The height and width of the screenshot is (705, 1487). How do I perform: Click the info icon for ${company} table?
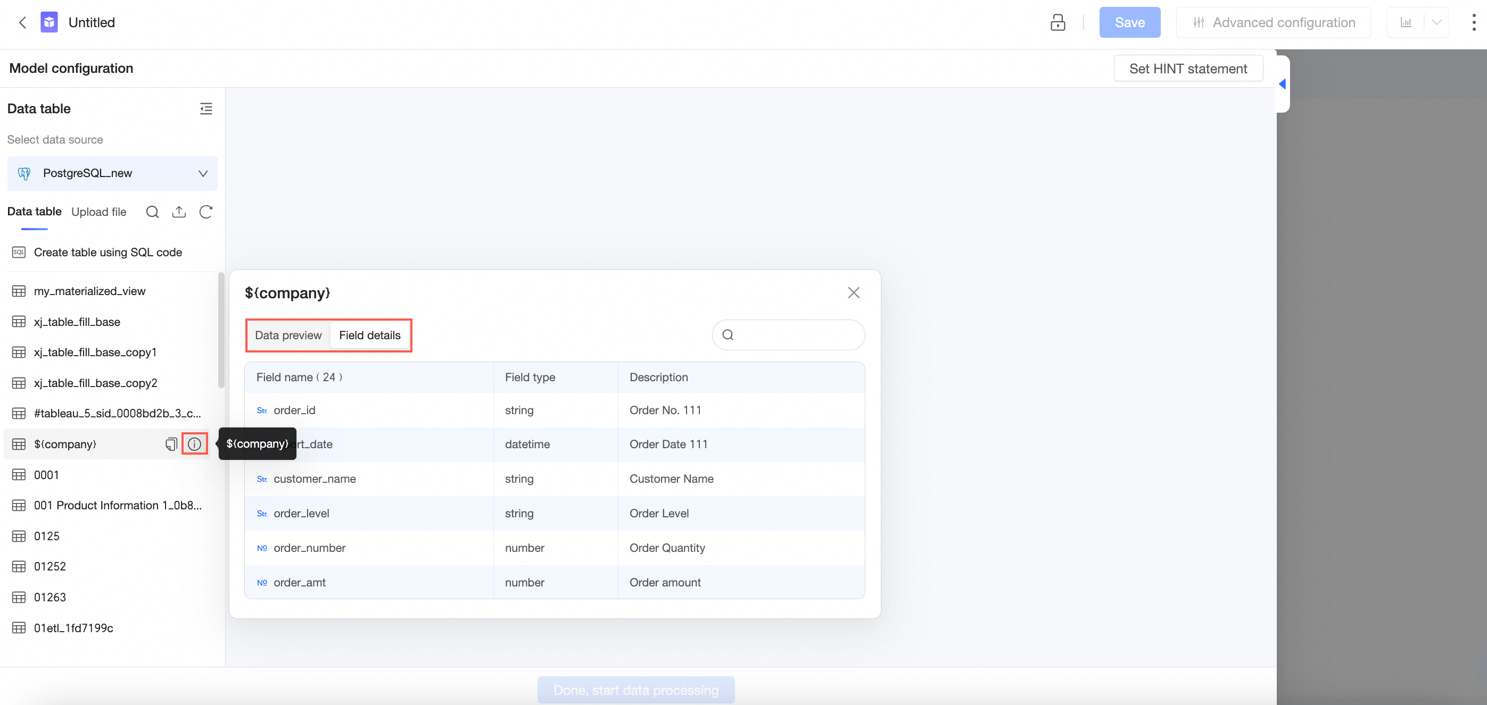point(195,444)
